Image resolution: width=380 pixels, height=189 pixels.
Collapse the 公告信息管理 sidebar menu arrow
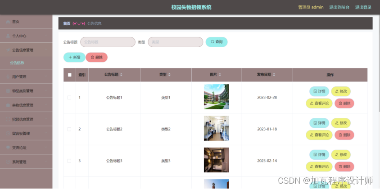pyautogui.click(x=46, y=50)
